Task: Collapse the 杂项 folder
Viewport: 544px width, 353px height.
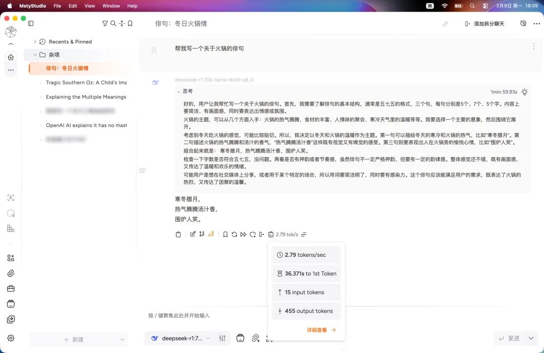Action: click(x=35, y=55)
